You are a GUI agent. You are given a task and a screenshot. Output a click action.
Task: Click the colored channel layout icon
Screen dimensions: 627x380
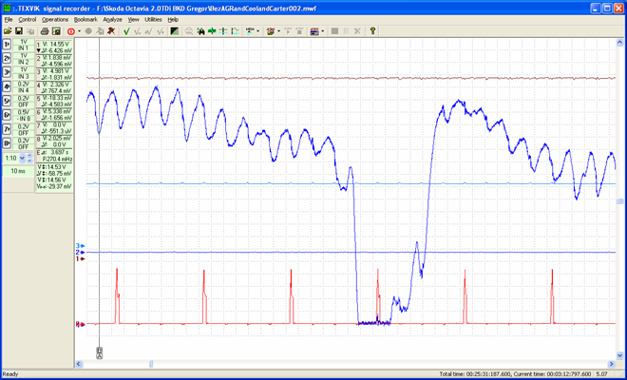pos(314,31)
